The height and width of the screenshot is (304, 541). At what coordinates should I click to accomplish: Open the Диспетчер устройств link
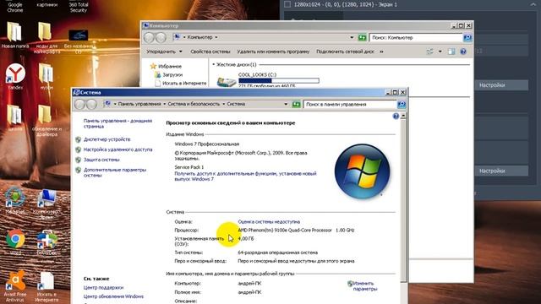point(107,139)
